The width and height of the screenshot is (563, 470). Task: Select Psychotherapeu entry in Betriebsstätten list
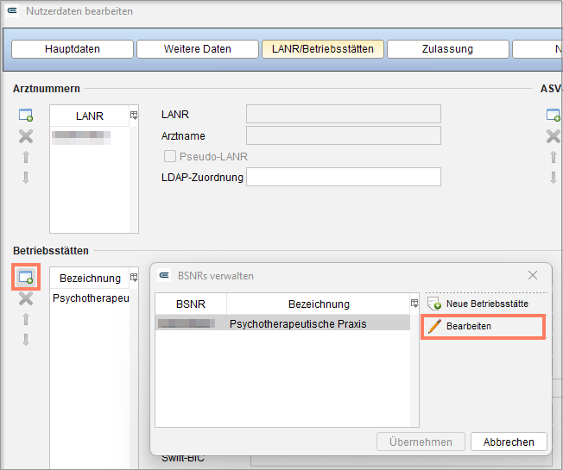tap(91, 298)
